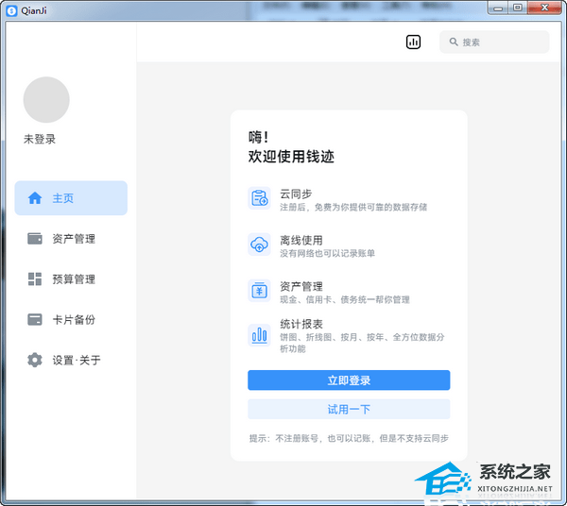Select the 主页 home sidebar item
The height and width of the screenshot is (506, 567).
pyautogui.click(x=71, y=198)
